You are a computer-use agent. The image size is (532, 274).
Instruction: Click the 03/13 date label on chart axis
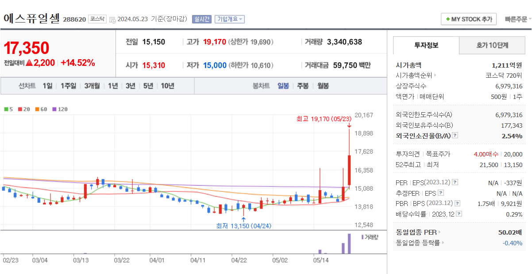81,260
